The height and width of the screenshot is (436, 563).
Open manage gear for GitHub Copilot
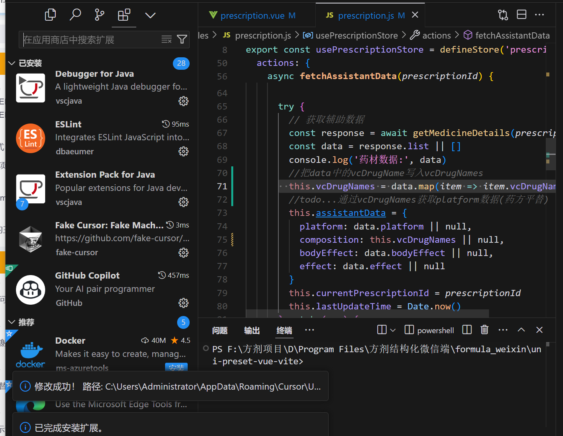183,303
